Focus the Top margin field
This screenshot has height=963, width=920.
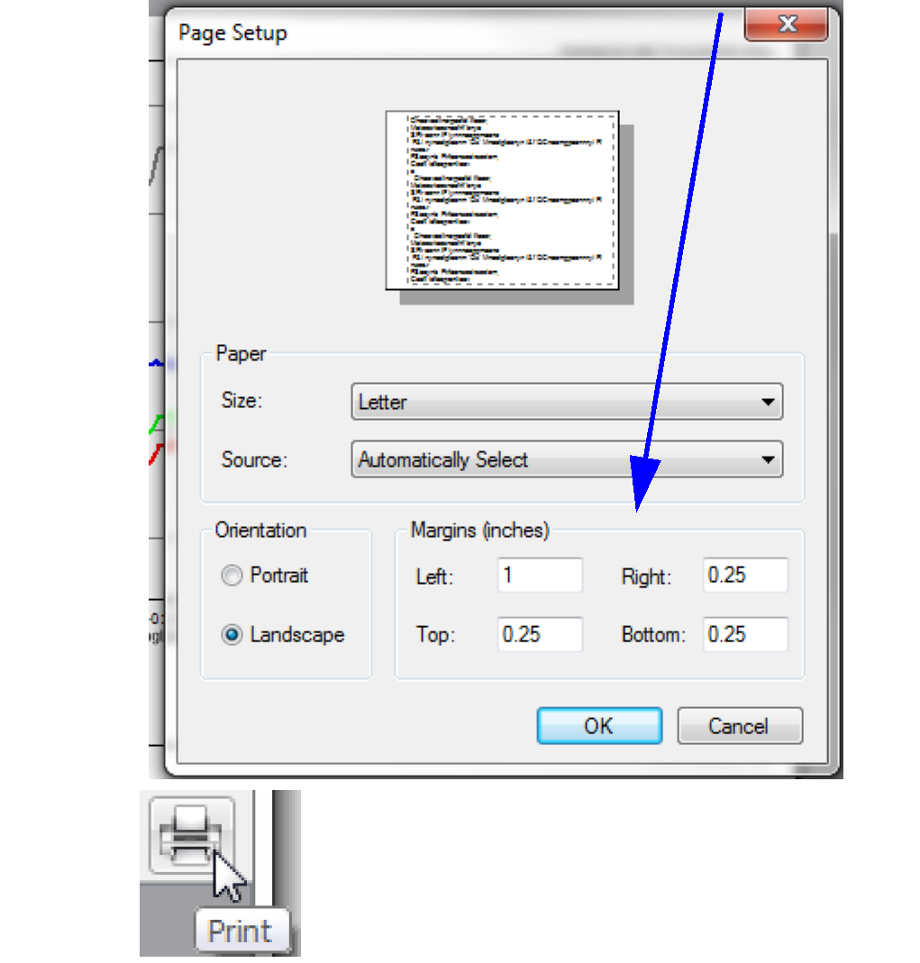point(539,635)
